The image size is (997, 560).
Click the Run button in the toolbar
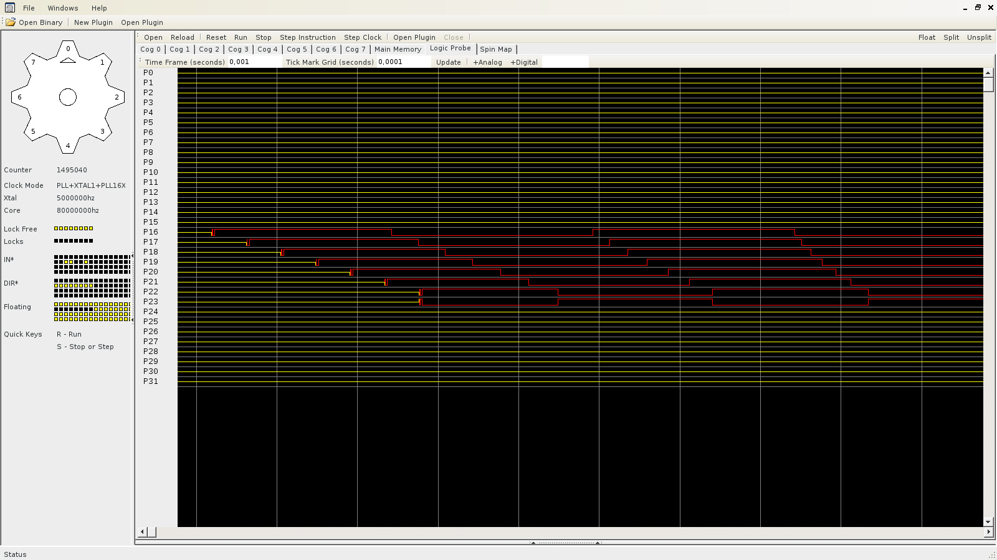click(x=241, y=37)
